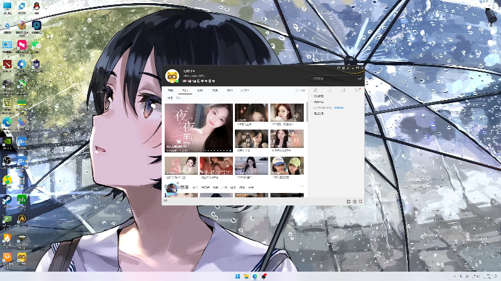Click the blue link in the right panel

tap(339, 107)
